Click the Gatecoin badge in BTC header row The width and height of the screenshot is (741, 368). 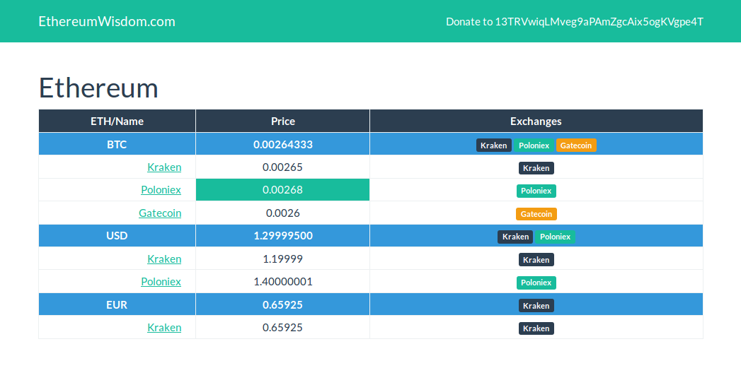pyautogui.click(x=576, y=146)
